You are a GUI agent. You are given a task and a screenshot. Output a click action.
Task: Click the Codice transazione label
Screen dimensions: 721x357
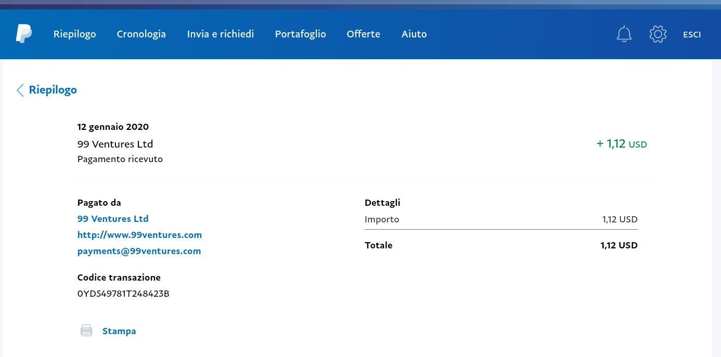pyautogui.click(x=119, y=277)
